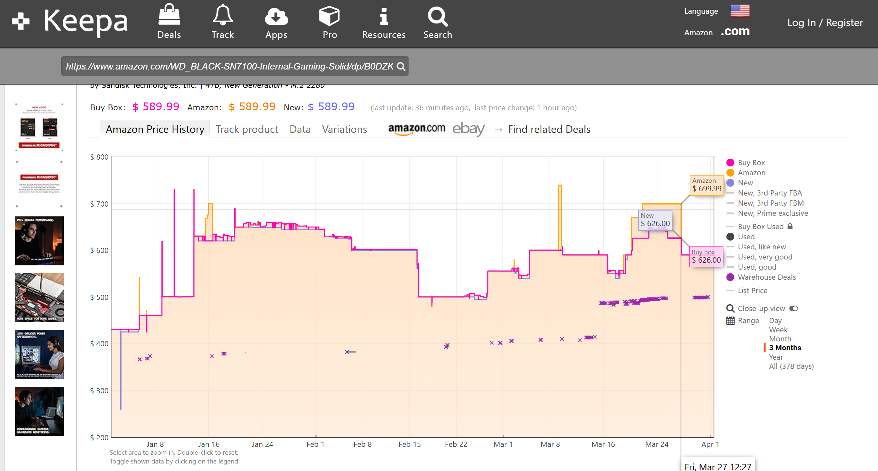
Task: Open the Range calendar selector
Action: (x=731, y=320)
